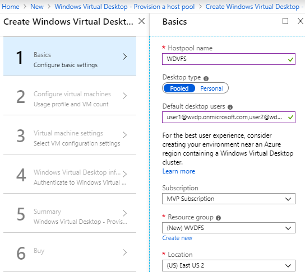Viewport: 305px width, 272px height.
Task: Open step 4 Windows Virtual Desktop information
Action: point(70,174)
